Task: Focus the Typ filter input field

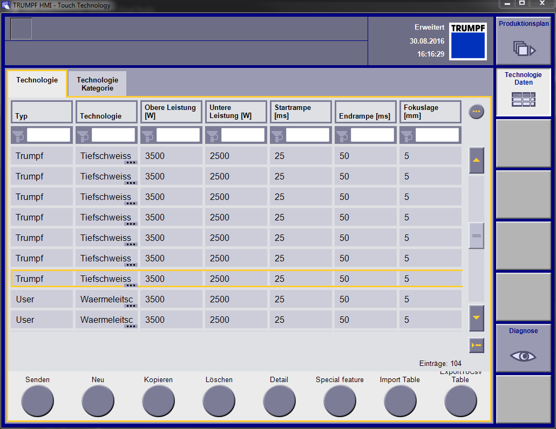Action: [49, 135]
